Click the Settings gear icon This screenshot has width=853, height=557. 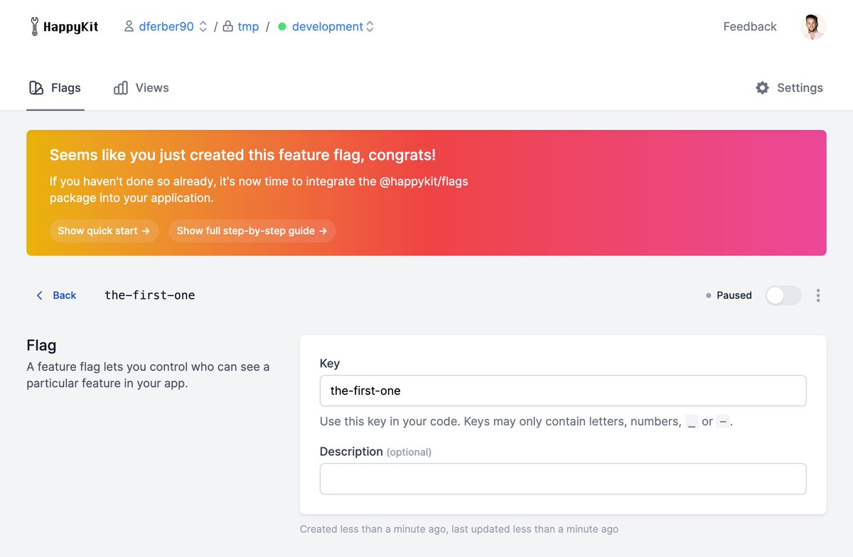pos(762,88)
